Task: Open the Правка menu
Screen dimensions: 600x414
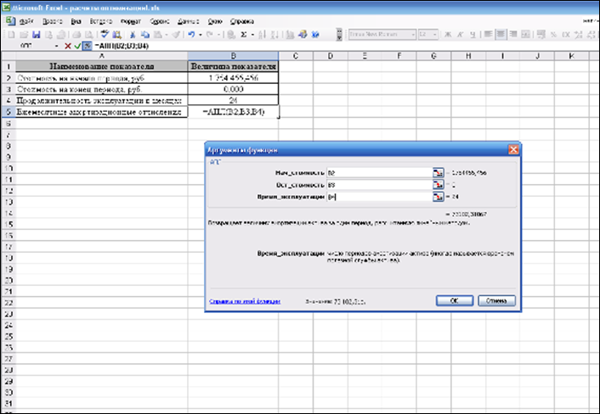Action: point(53,21)
